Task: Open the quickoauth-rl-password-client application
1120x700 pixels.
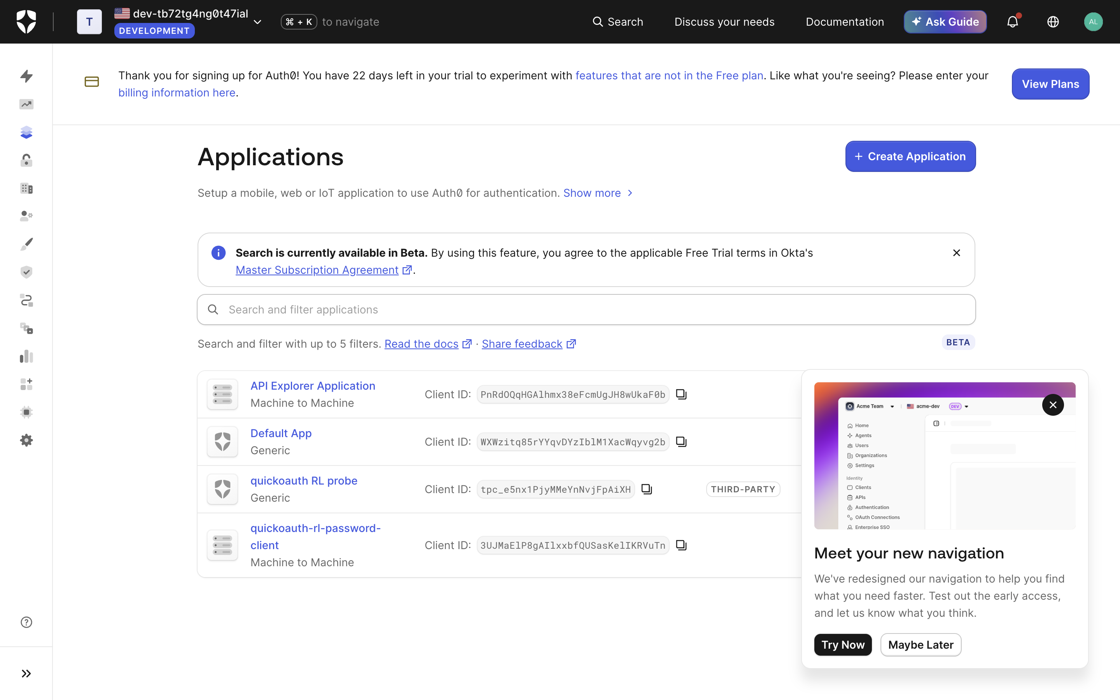Action: pos(316,537)
